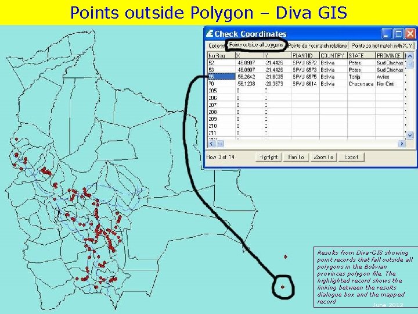The width and height of the screenshot is (418, 314).
Task: Click the highlighted No Reg 55 cell
Action: 221,77
